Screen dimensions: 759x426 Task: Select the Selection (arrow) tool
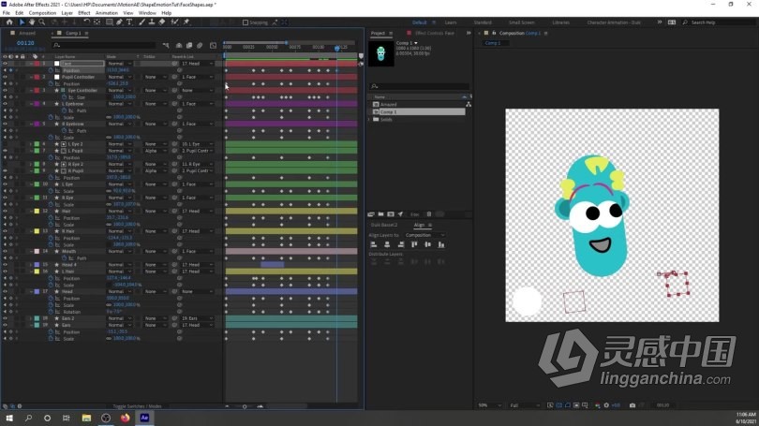[22, 22]
